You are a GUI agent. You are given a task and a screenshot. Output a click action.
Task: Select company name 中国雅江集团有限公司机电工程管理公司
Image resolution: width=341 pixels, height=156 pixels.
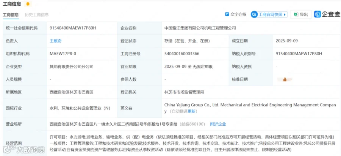tap(200, 28)
